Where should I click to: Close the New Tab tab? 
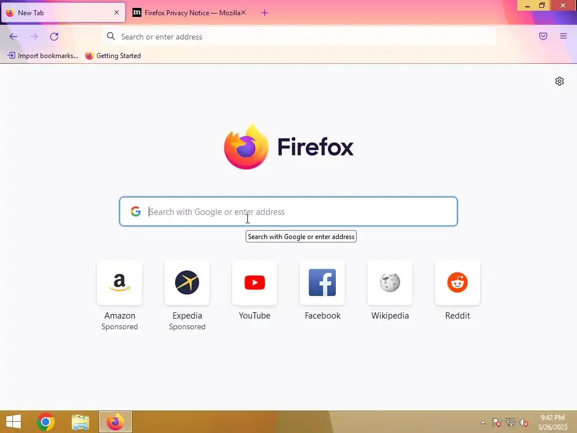click(x=117, y=12)
